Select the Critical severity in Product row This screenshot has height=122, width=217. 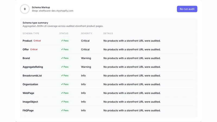(85, 41)
